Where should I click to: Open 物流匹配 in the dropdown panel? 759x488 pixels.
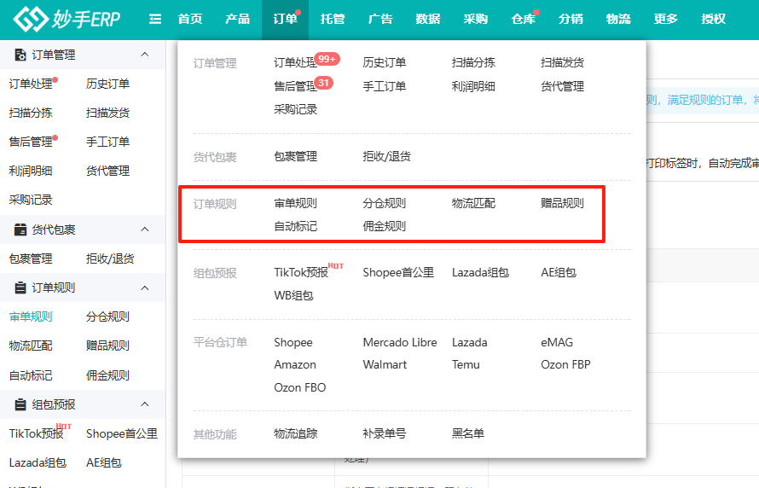(473, 203)
